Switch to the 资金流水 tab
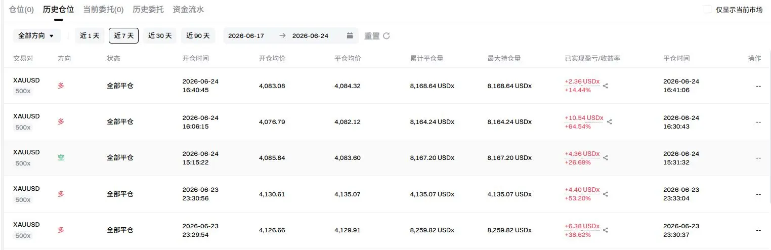771x250 pixels. 188,9
